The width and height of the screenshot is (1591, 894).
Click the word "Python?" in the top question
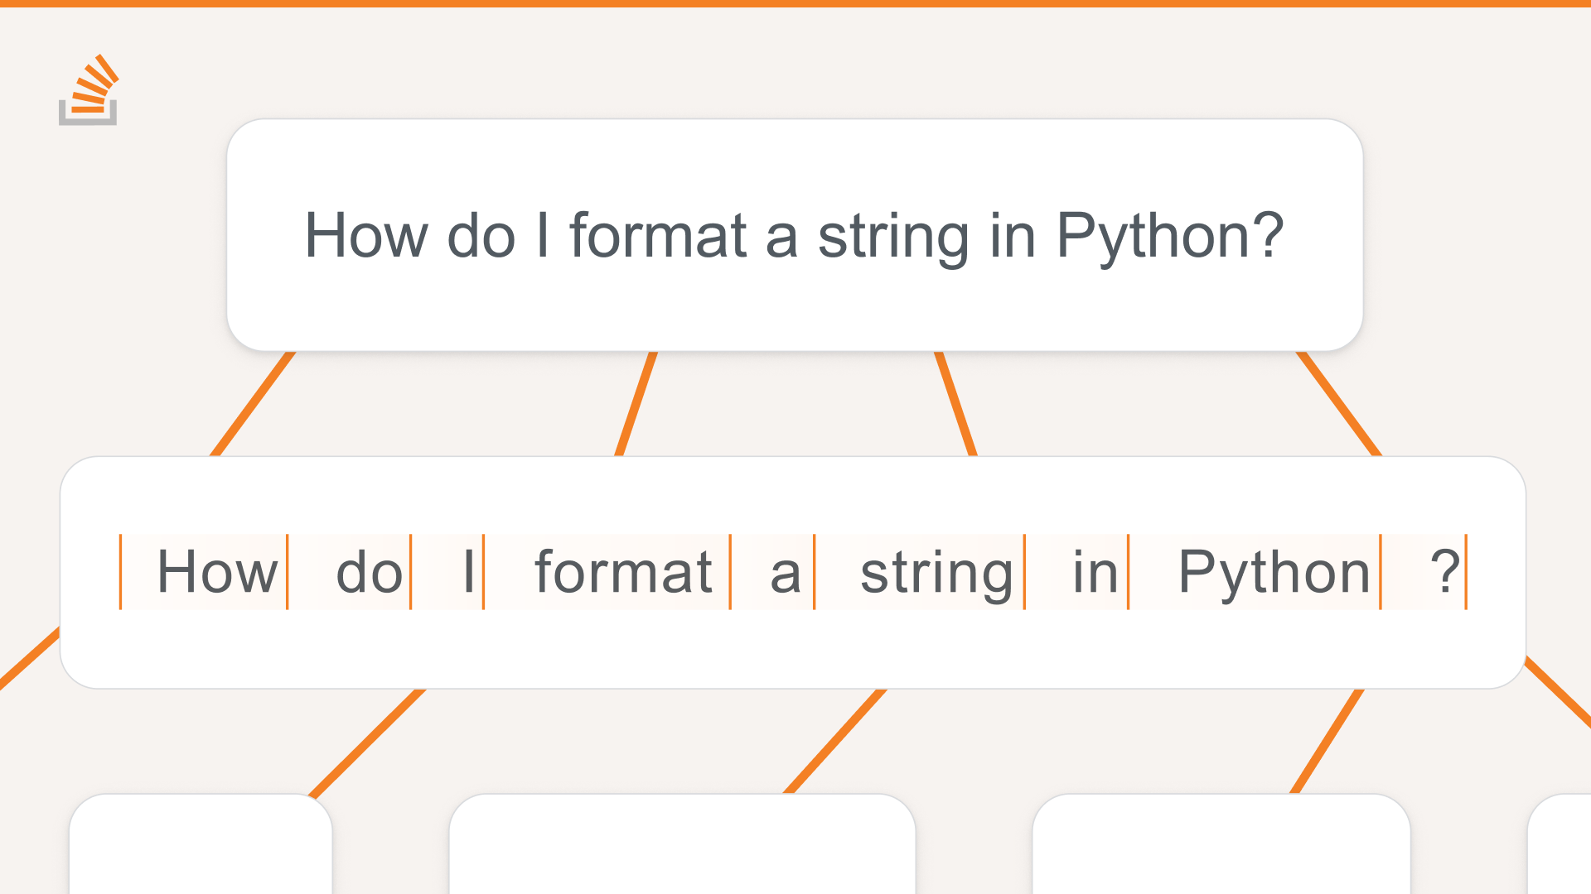point(1169,237)
